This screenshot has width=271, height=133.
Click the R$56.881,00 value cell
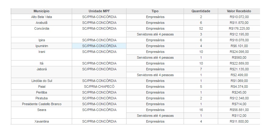point(240,110)
